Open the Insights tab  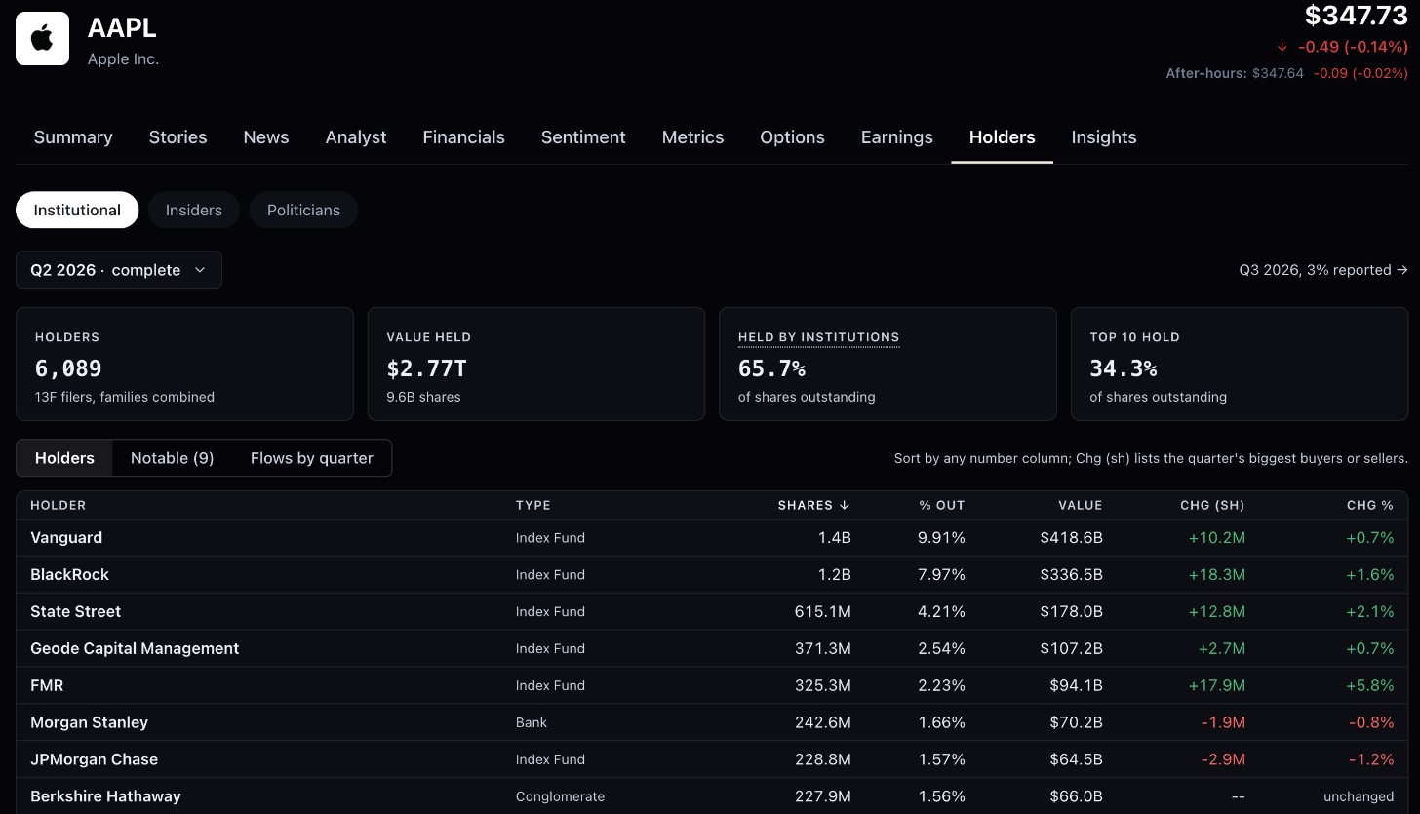[1103, 137]
